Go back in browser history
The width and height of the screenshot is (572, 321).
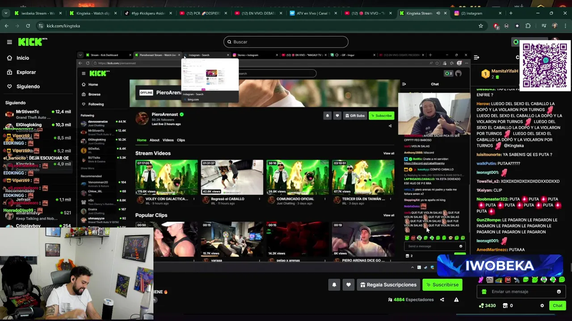pyautogui.click(x=7, y=26)
